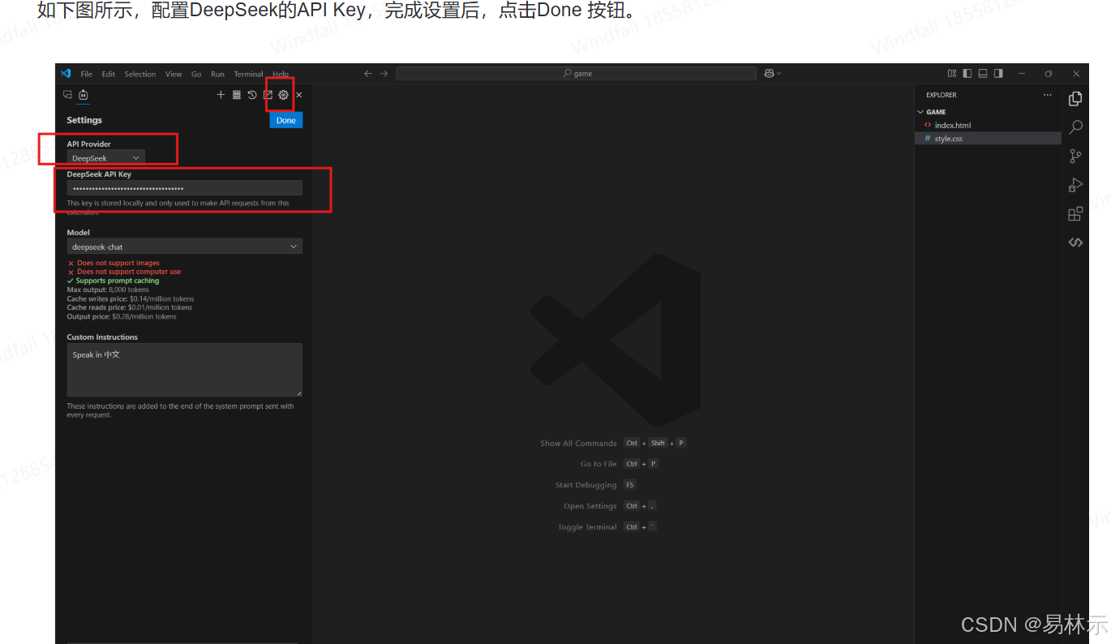Click the VS Code logo icon
The width and height of the screenshot is (1111, 644).
pos(66,73)
